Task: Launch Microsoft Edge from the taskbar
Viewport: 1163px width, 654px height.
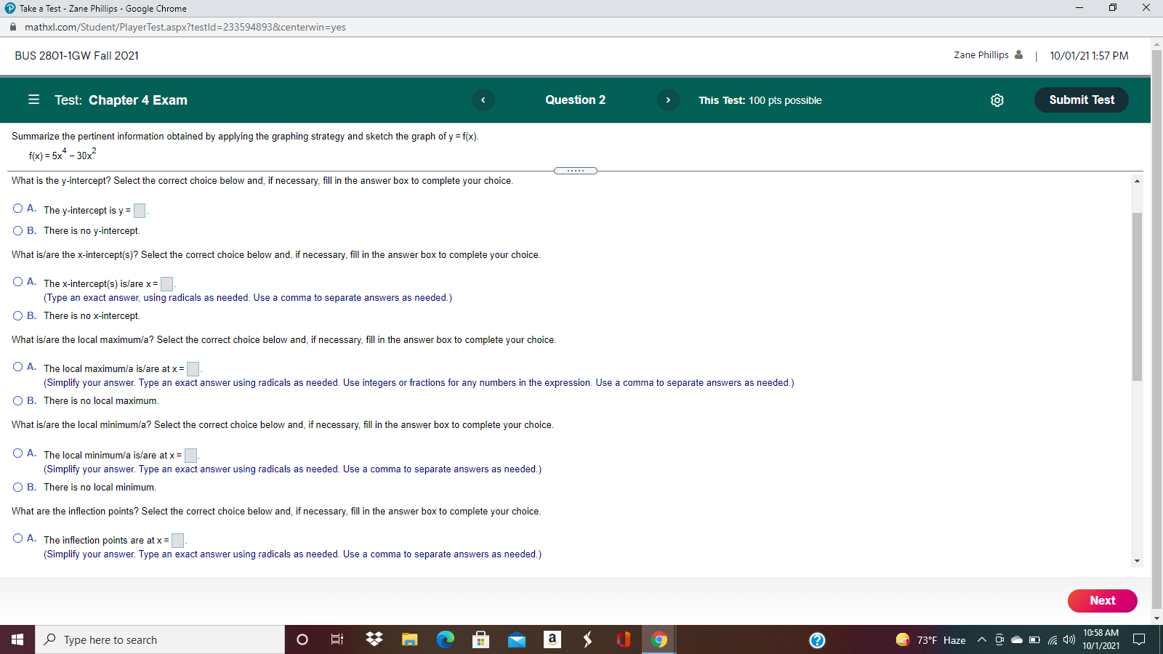Action: click(x=446, y=639)
